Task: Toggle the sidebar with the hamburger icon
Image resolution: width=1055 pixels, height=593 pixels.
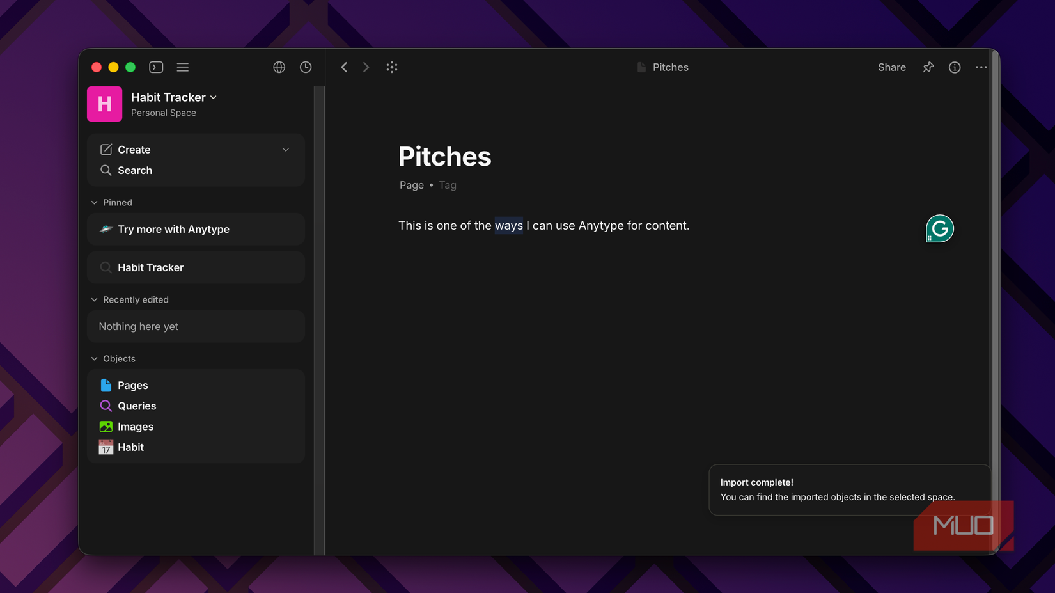Action: pos(182,67)
